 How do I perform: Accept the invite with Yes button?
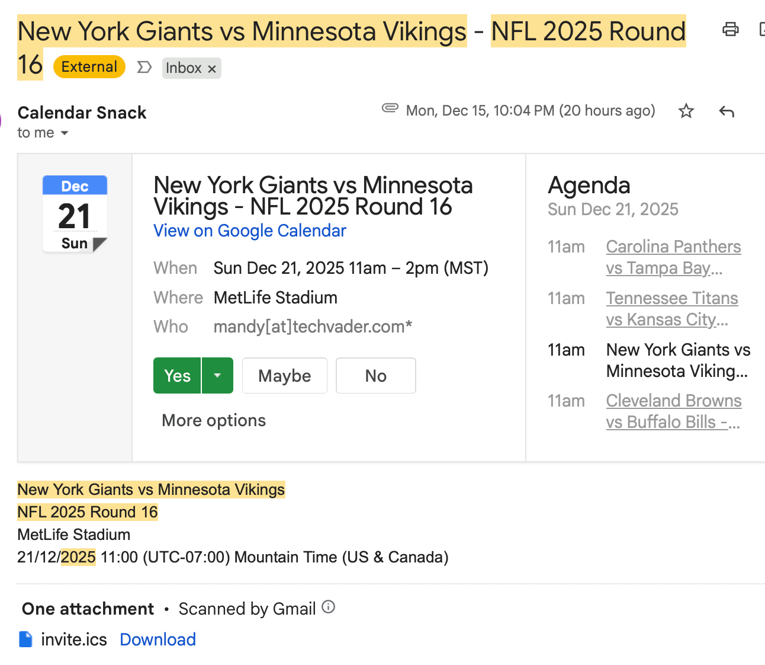[x=178, y=376]
